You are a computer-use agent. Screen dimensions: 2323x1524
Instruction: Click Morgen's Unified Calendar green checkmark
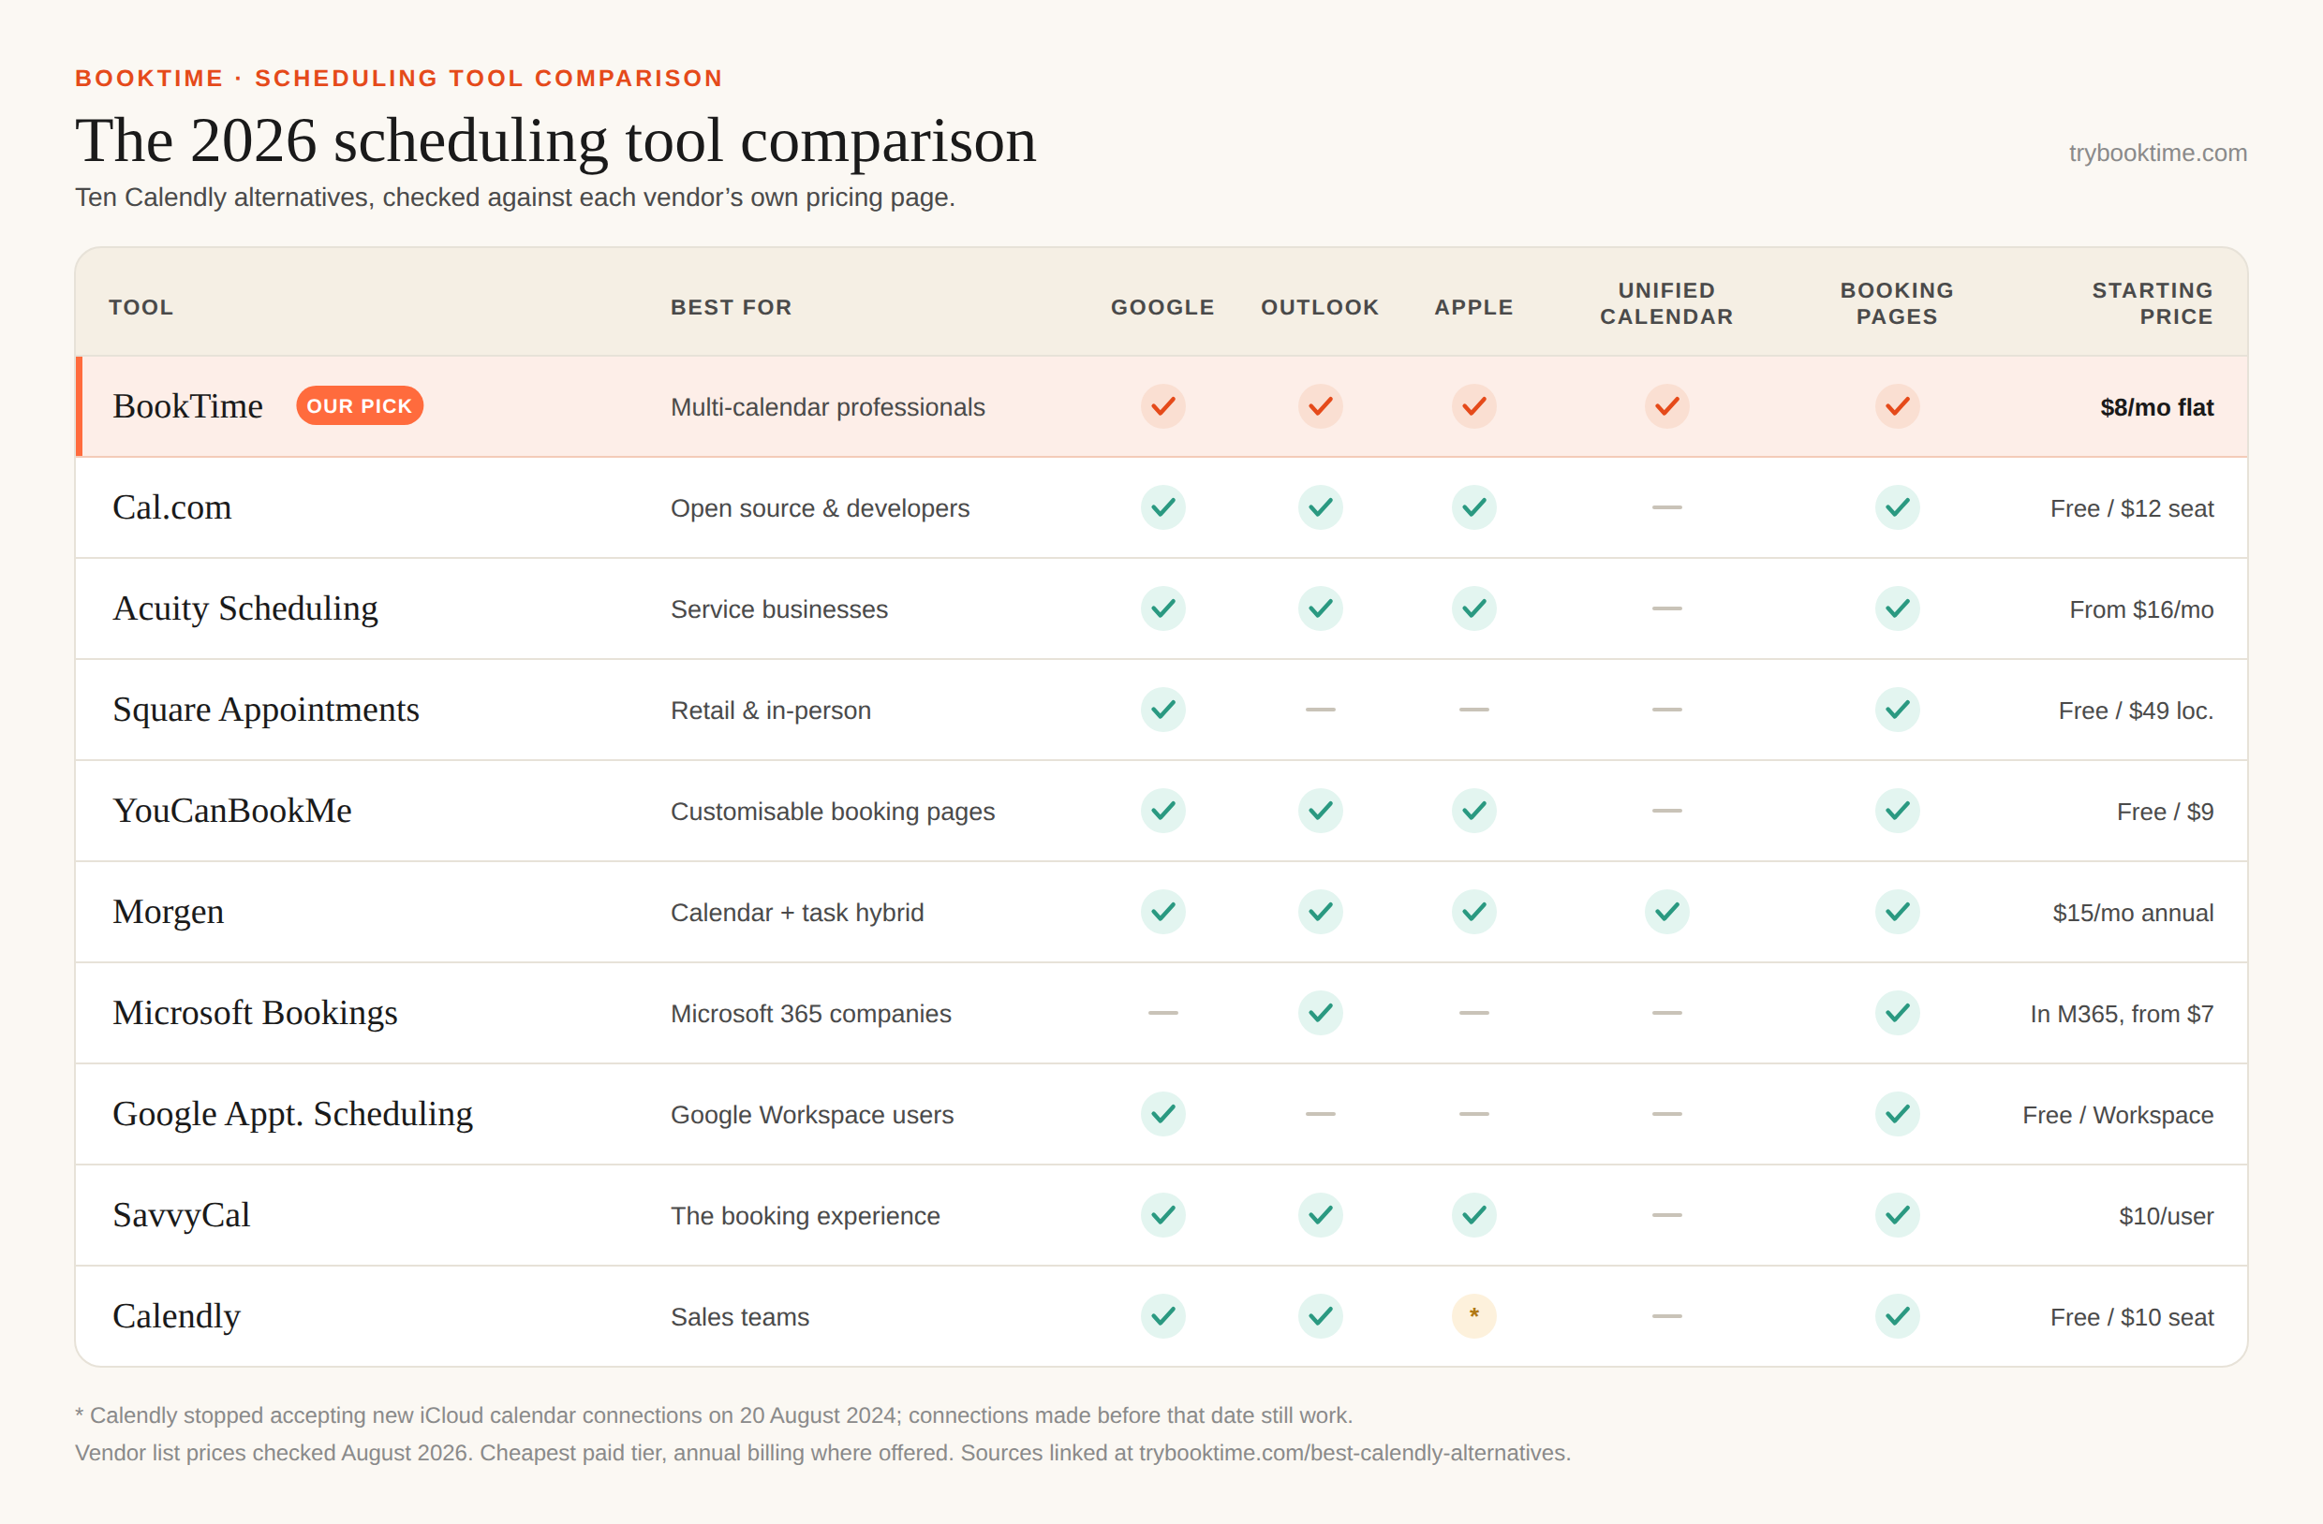point(1666,911)
